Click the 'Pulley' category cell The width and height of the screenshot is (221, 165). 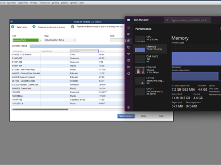tap(84, 70)
